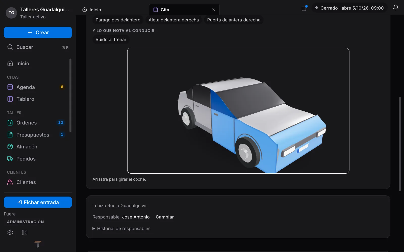Viewport: 404px width, 252px height.
Task: Expand Historial de responsables
Action: 121,229
